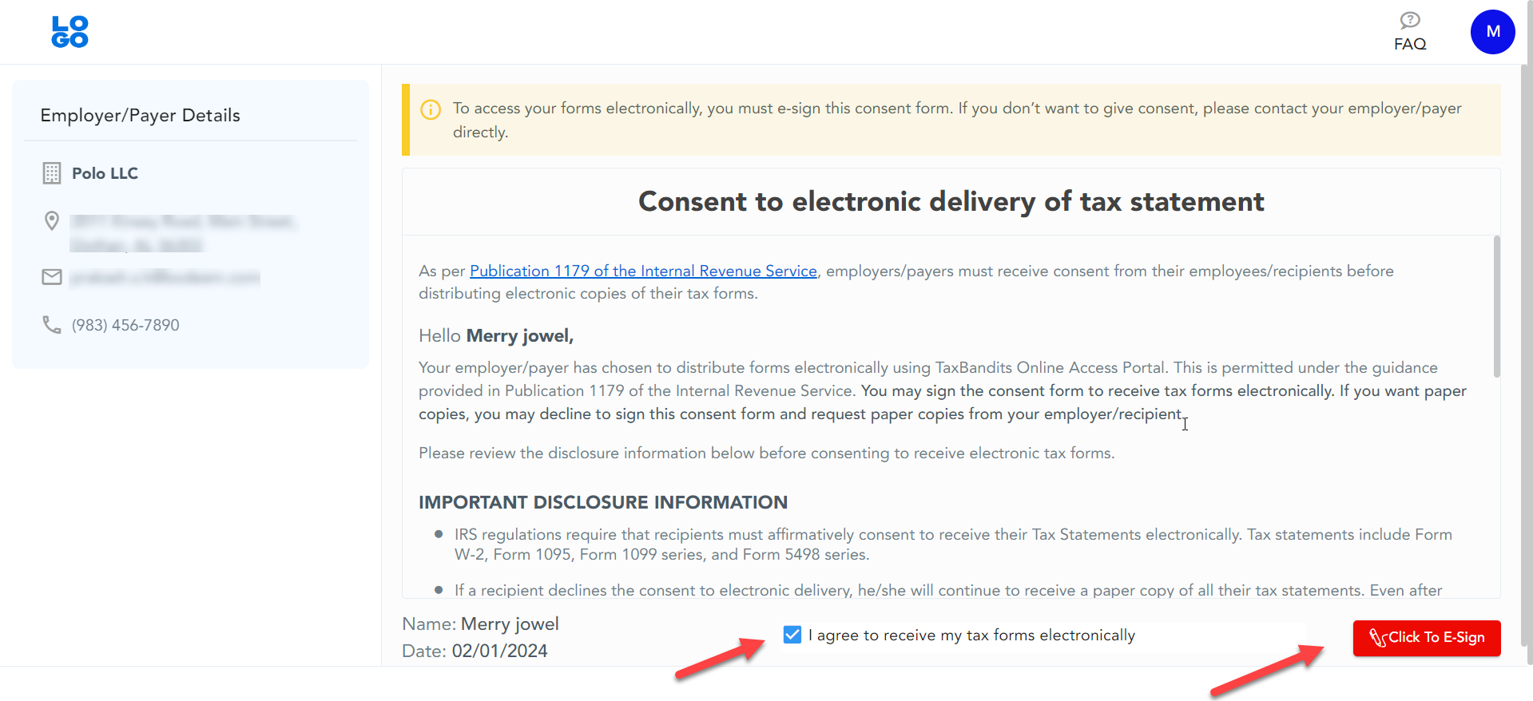Screen dimensions: 1533x701
Task: Click the I agree checkbox label text
Action: pos(971,635)
